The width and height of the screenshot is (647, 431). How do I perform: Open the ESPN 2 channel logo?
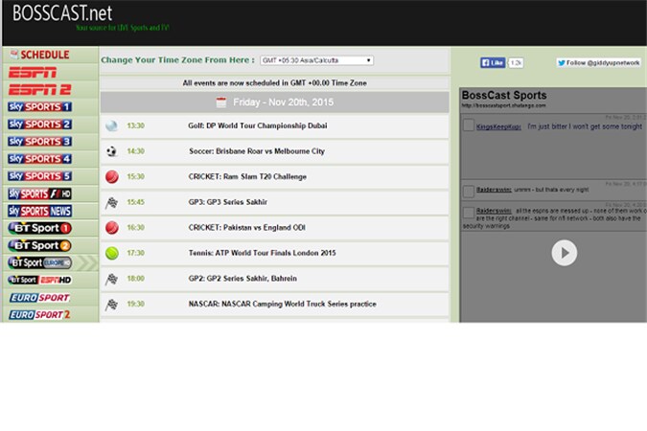(x=39, y=89)
